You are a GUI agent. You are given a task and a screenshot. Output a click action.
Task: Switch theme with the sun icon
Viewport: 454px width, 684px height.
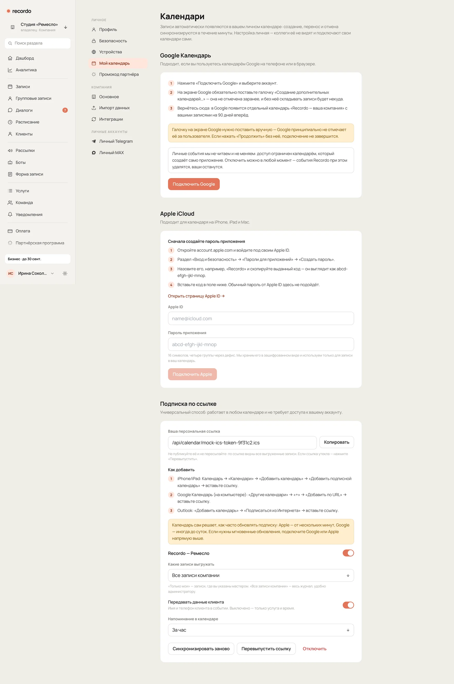[x=65, y=273]
